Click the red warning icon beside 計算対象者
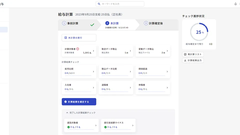The width and height of the screenshot is (240, 135). tap(77, 49)
